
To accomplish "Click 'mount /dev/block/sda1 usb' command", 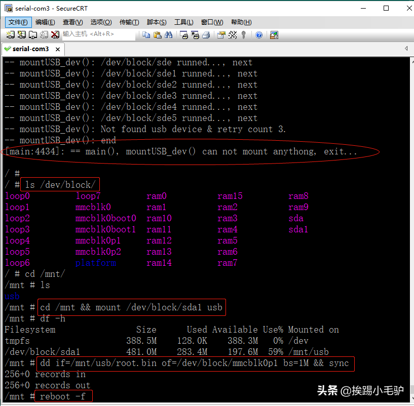I will click(159, 308).
